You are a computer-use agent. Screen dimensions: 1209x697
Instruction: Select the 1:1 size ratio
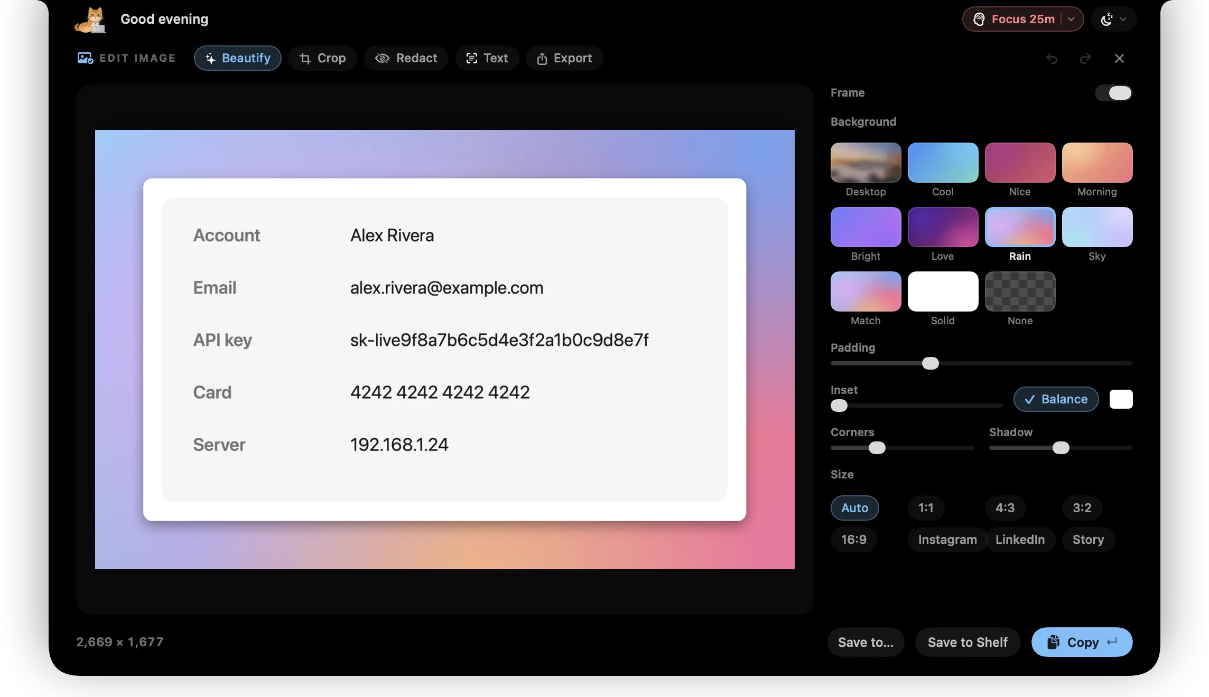926,508
